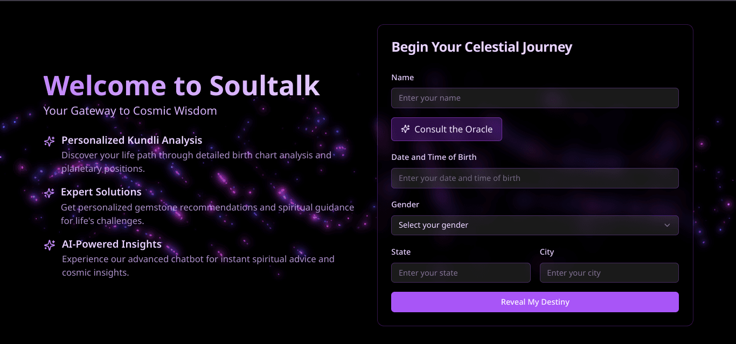This screenshot has width=736, height=344.
Task: Click the Consult the Oracle button
Action: pos(447,129)
